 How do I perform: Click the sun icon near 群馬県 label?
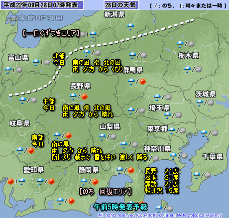coord(142,82)
